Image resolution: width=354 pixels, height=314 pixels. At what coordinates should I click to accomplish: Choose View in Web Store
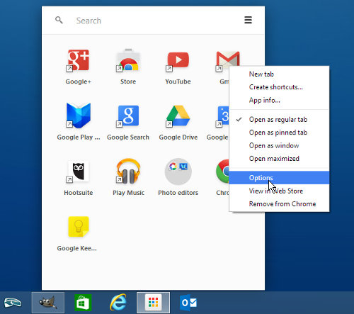point(279,191)
